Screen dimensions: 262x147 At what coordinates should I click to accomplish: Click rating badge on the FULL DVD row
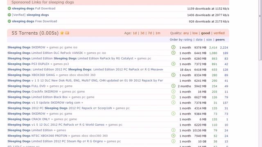tap(174, 86)
